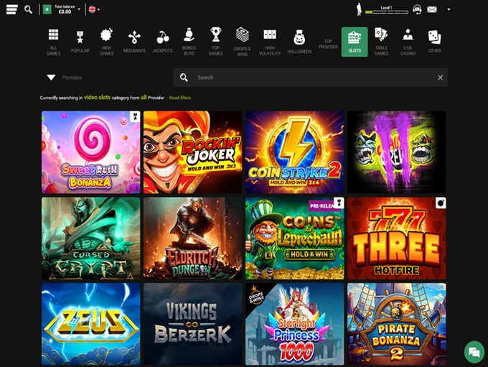488x367 pixels.
Task: Click the Reset filters link
Action: [x=179, y=97]
